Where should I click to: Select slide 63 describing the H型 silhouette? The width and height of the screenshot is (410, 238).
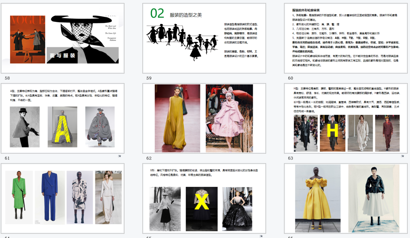pos(346,118)
